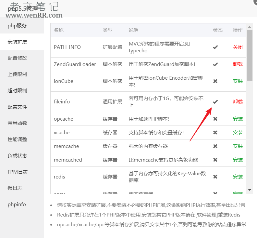Uninstall the fileinfo extension
Screen dimensions: 257x238
pos(238,102)
